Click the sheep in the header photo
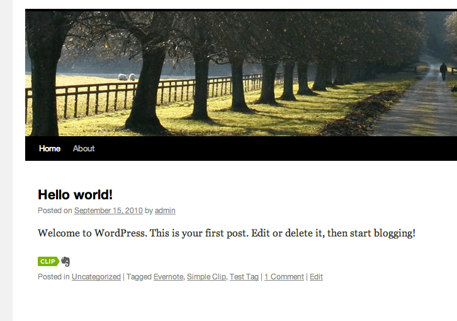The height and width of the screenshot is (321, 457). click(127, 77)
